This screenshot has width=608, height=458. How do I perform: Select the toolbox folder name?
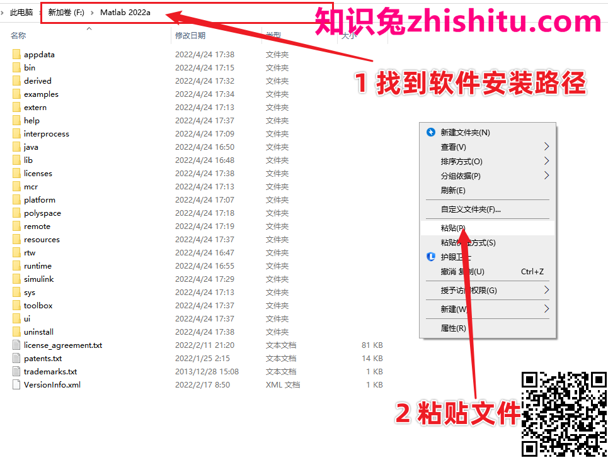[38, 306]
